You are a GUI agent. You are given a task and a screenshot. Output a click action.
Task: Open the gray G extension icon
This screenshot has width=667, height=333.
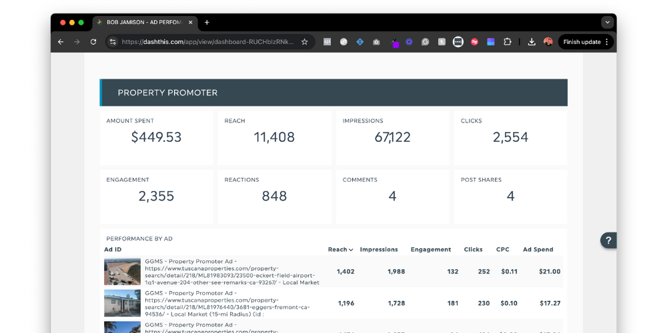pos(426,42)
